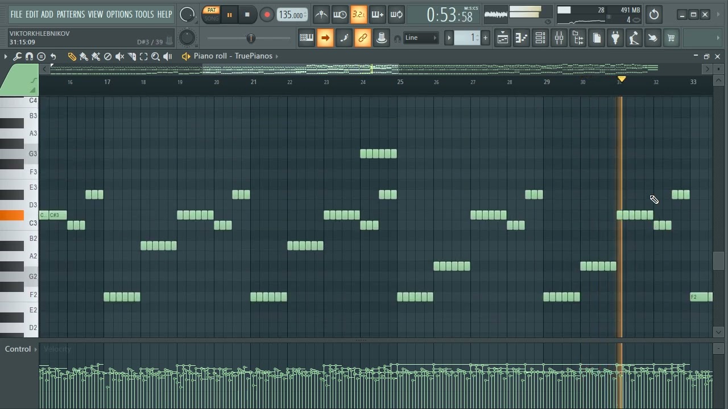Open the OPTIONS menu

click(119, 14)
